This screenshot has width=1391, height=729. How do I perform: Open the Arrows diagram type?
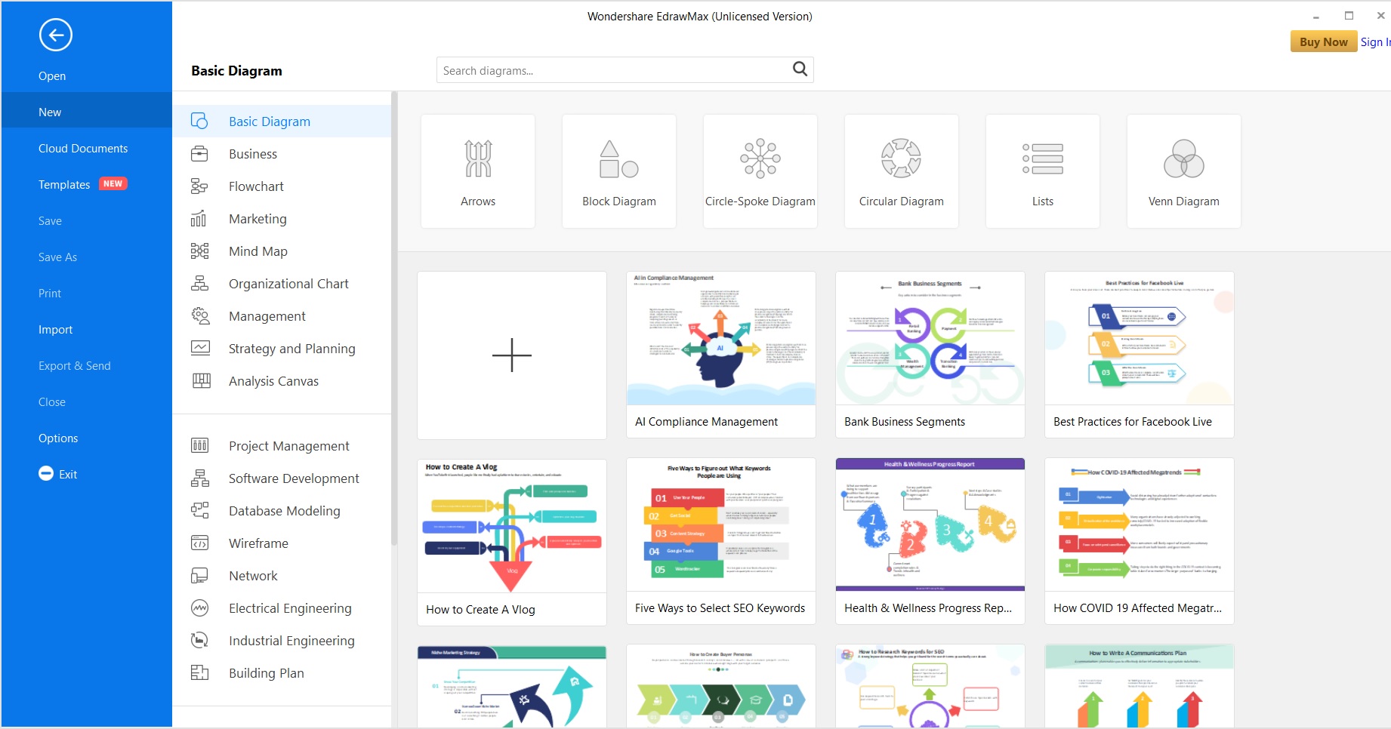pos(477,170)
